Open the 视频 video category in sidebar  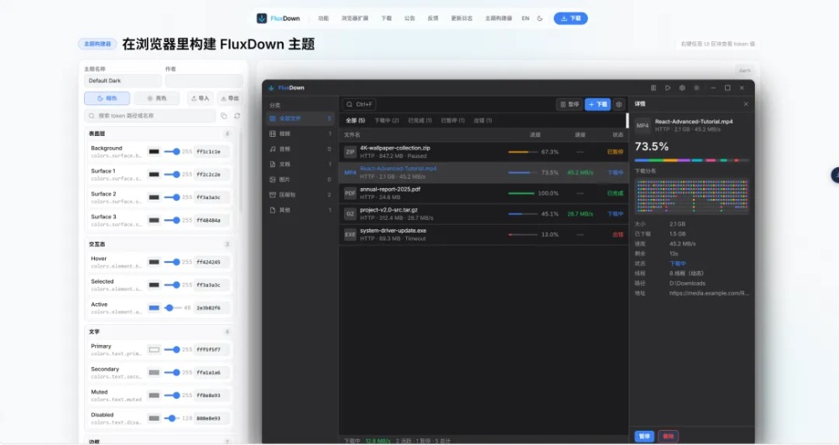pyautogui.click(x=285, y=133)
